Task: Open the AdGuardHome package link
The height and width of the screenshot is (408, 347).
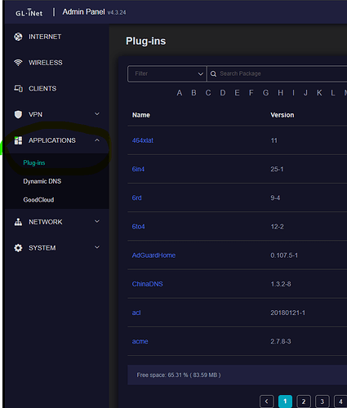Action: pos(153,255)
